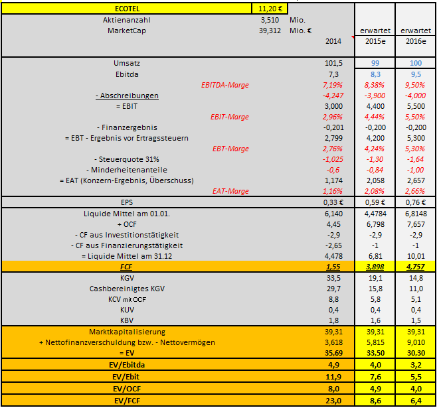Click EAT 2015e value 2,058
The width and height of the screenshot is (437, 408).
[375, 180]
